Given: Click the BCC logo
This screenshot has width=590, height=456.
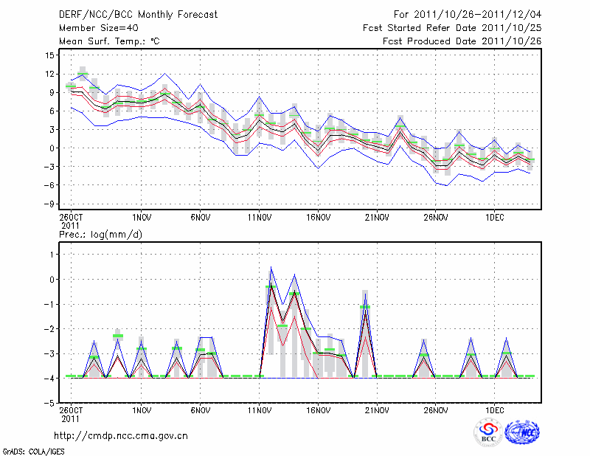Looking at the screenshot, I should [x=488, y=432].
